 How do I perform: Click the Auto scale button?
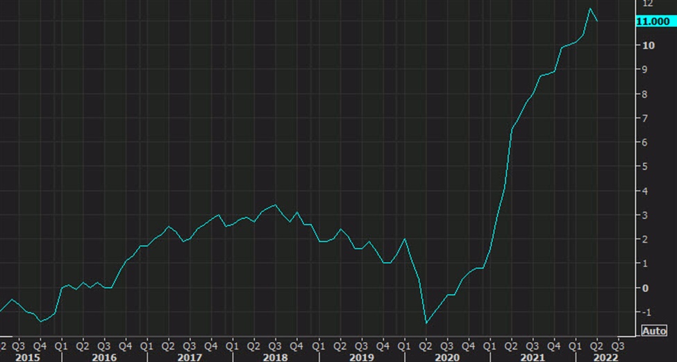pos(655,331)
